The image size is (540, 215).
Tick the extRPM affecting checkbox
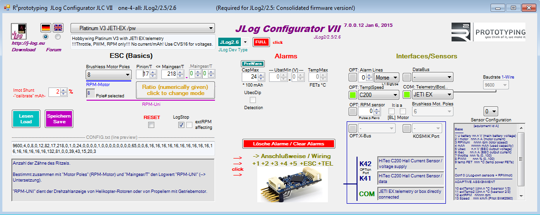[190, 125]
